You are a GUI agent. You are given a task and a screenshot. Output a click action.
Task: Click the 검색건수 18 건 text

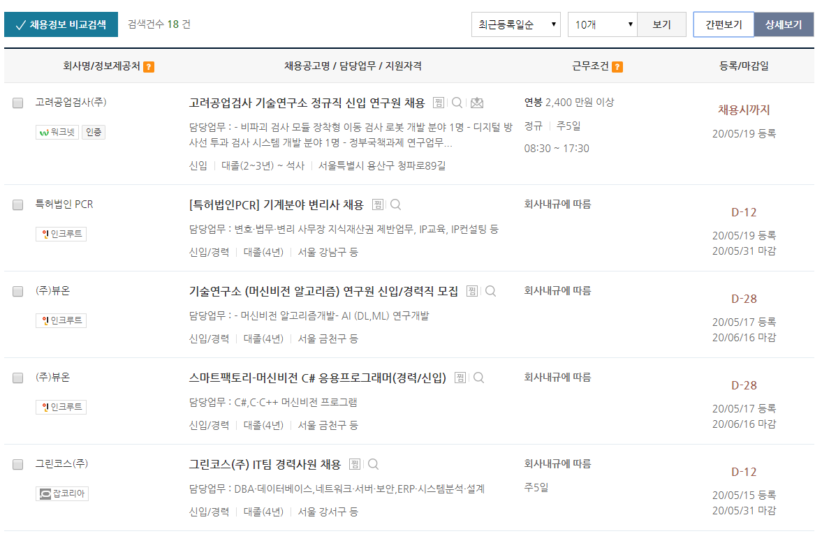pyautogui.click(x=159, y=24)
